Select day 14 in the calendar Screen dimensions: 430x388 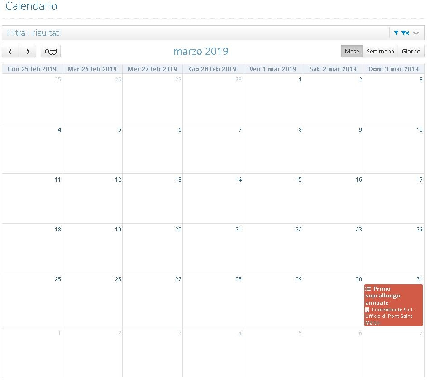[238, 180]
